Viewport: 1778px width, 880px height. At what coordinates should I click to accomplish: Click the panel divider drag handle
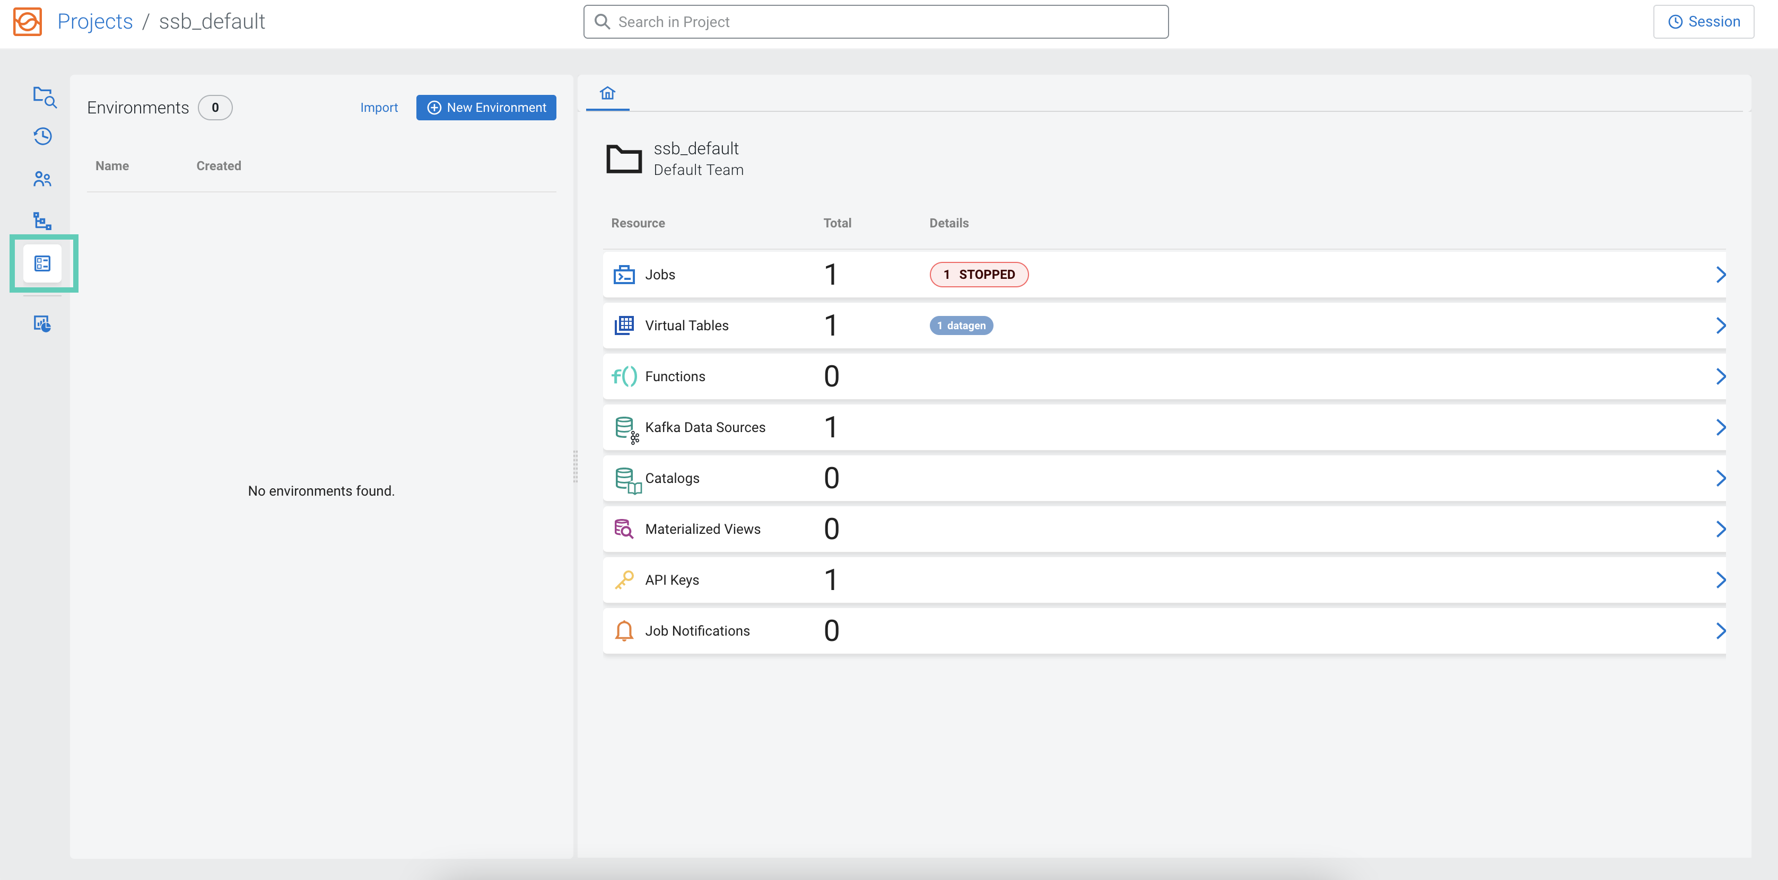[x=575, y=467]
